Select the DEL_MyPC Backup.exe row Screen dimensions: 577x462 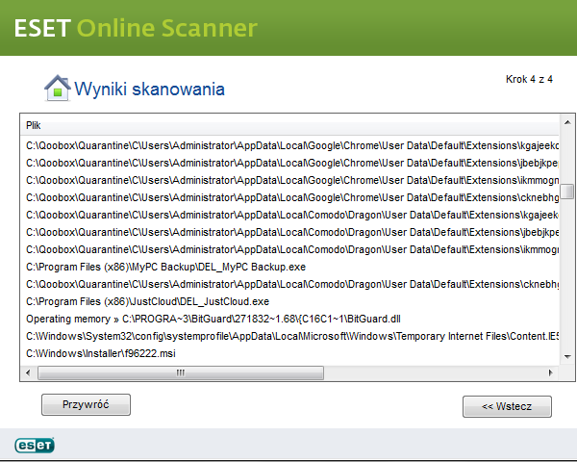(290, 267)
